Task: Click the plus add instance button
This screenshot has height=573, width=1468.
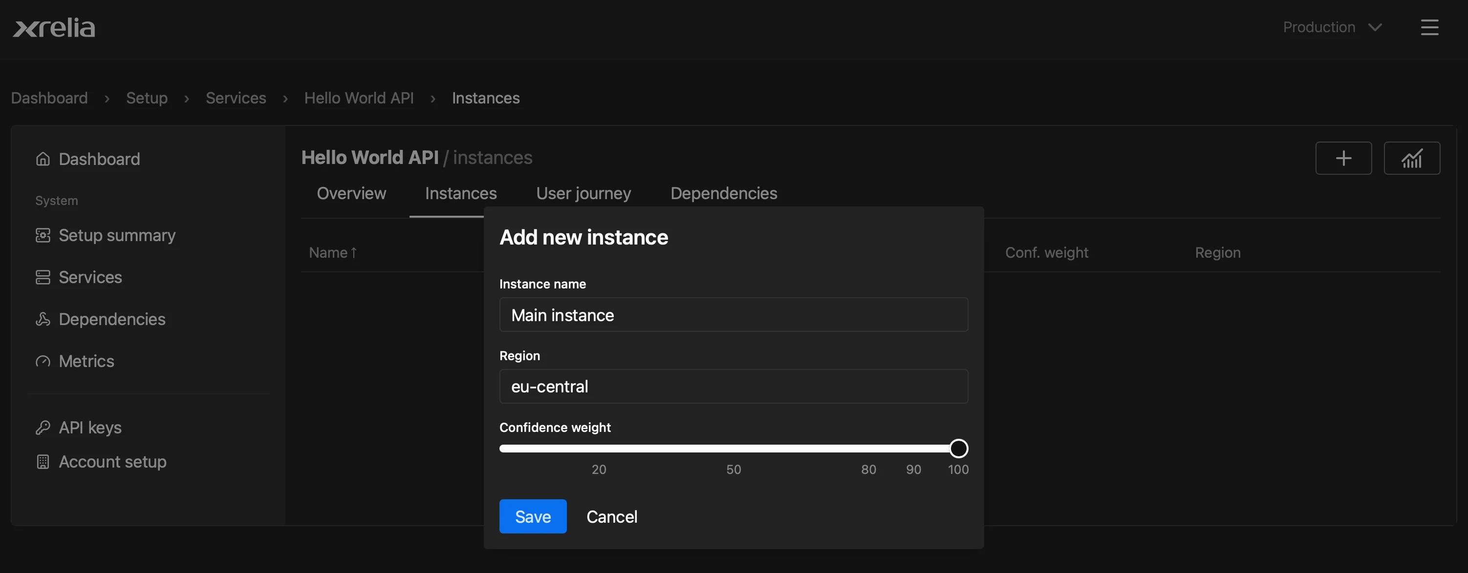Action: pos(1343,158)
